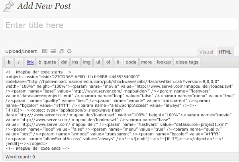Viewport: 239px width, 162px height.
Task: Switch to the Visual editor tab
Action: click(x=206, y=52)
